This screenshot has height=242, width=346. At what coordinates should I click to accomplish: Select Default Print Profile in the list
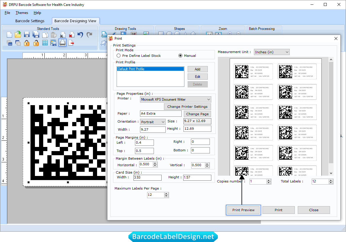click(150, 69)
